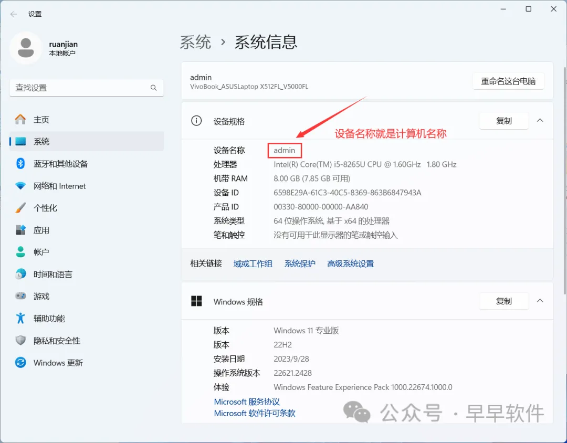The width and height of the screenshot is (567, 443).
Task: Select the device ID value 6598E29A-61C3-40C5-8369-863B6847943A
Action: tap(347, 193)
